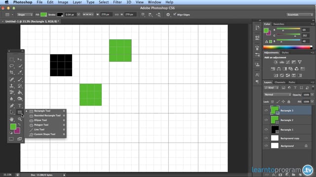Screen dimensions: 316x177
Task: Toggle visibility of the Background layer
Action: tap(266, 146)
